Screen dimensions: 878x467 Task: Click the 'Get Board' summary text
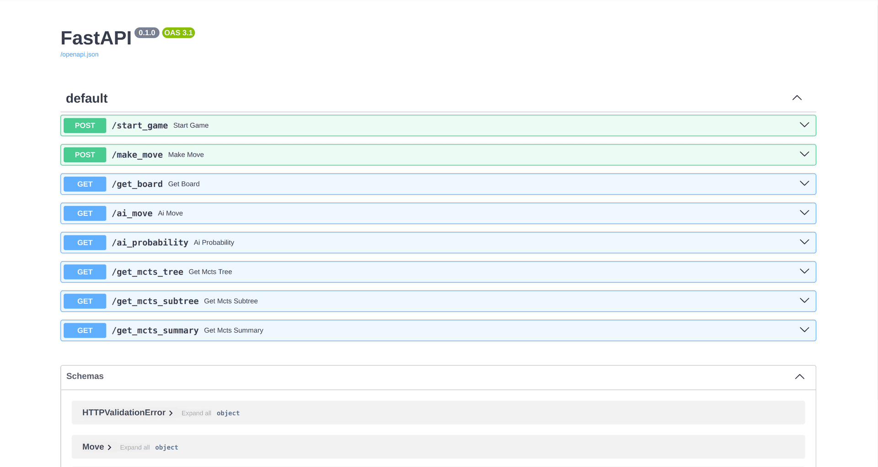pyautogui.click(x=184, y=184)
